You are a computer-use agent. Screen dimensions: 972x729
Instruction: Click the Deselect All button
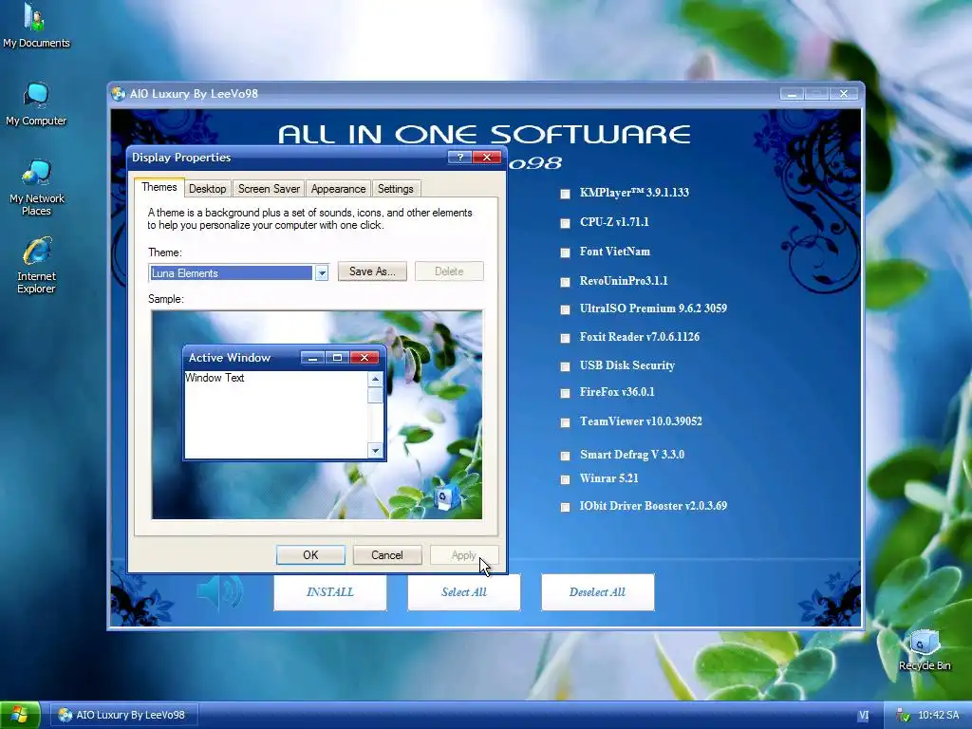(x=598, y=592)
